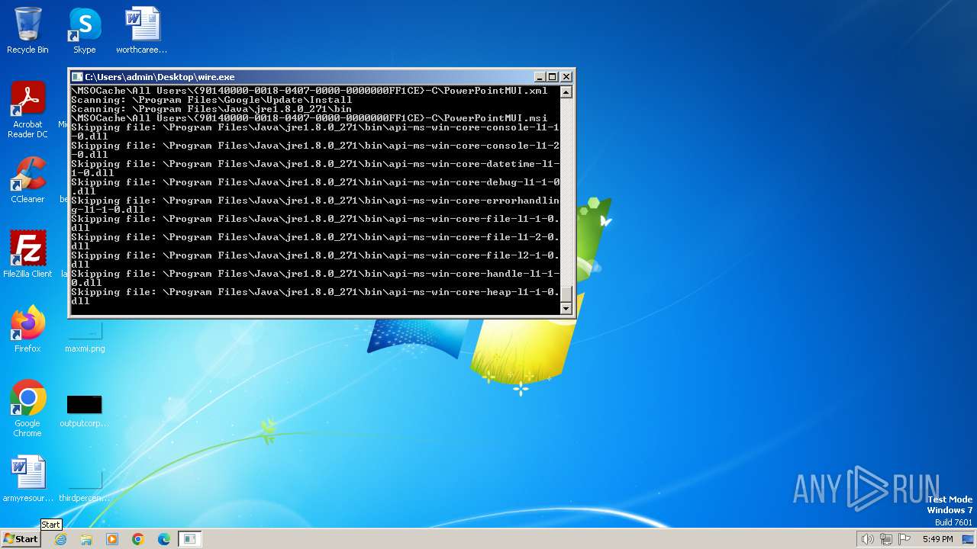The width and height of the screenshot is (977, 549).
Task: Click the 'Scanning: \Program Files\Google\Update\Install' line
Action: (x=211, y=100)
